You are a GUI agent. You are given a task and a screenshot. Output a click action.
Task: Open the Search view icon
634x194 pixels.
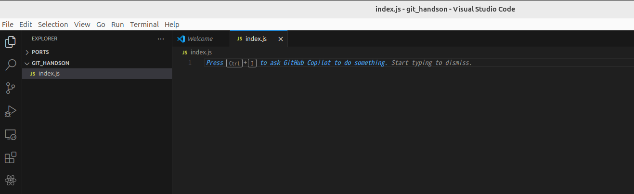coord(11,65)
